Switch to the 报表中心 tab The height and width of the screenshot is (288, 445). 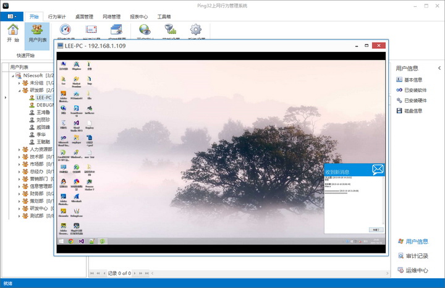(x=139, y=17)
